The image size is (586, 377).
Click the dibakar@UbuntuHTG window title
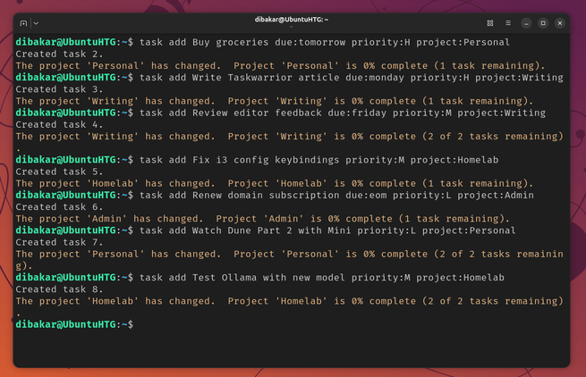(291, 20)
